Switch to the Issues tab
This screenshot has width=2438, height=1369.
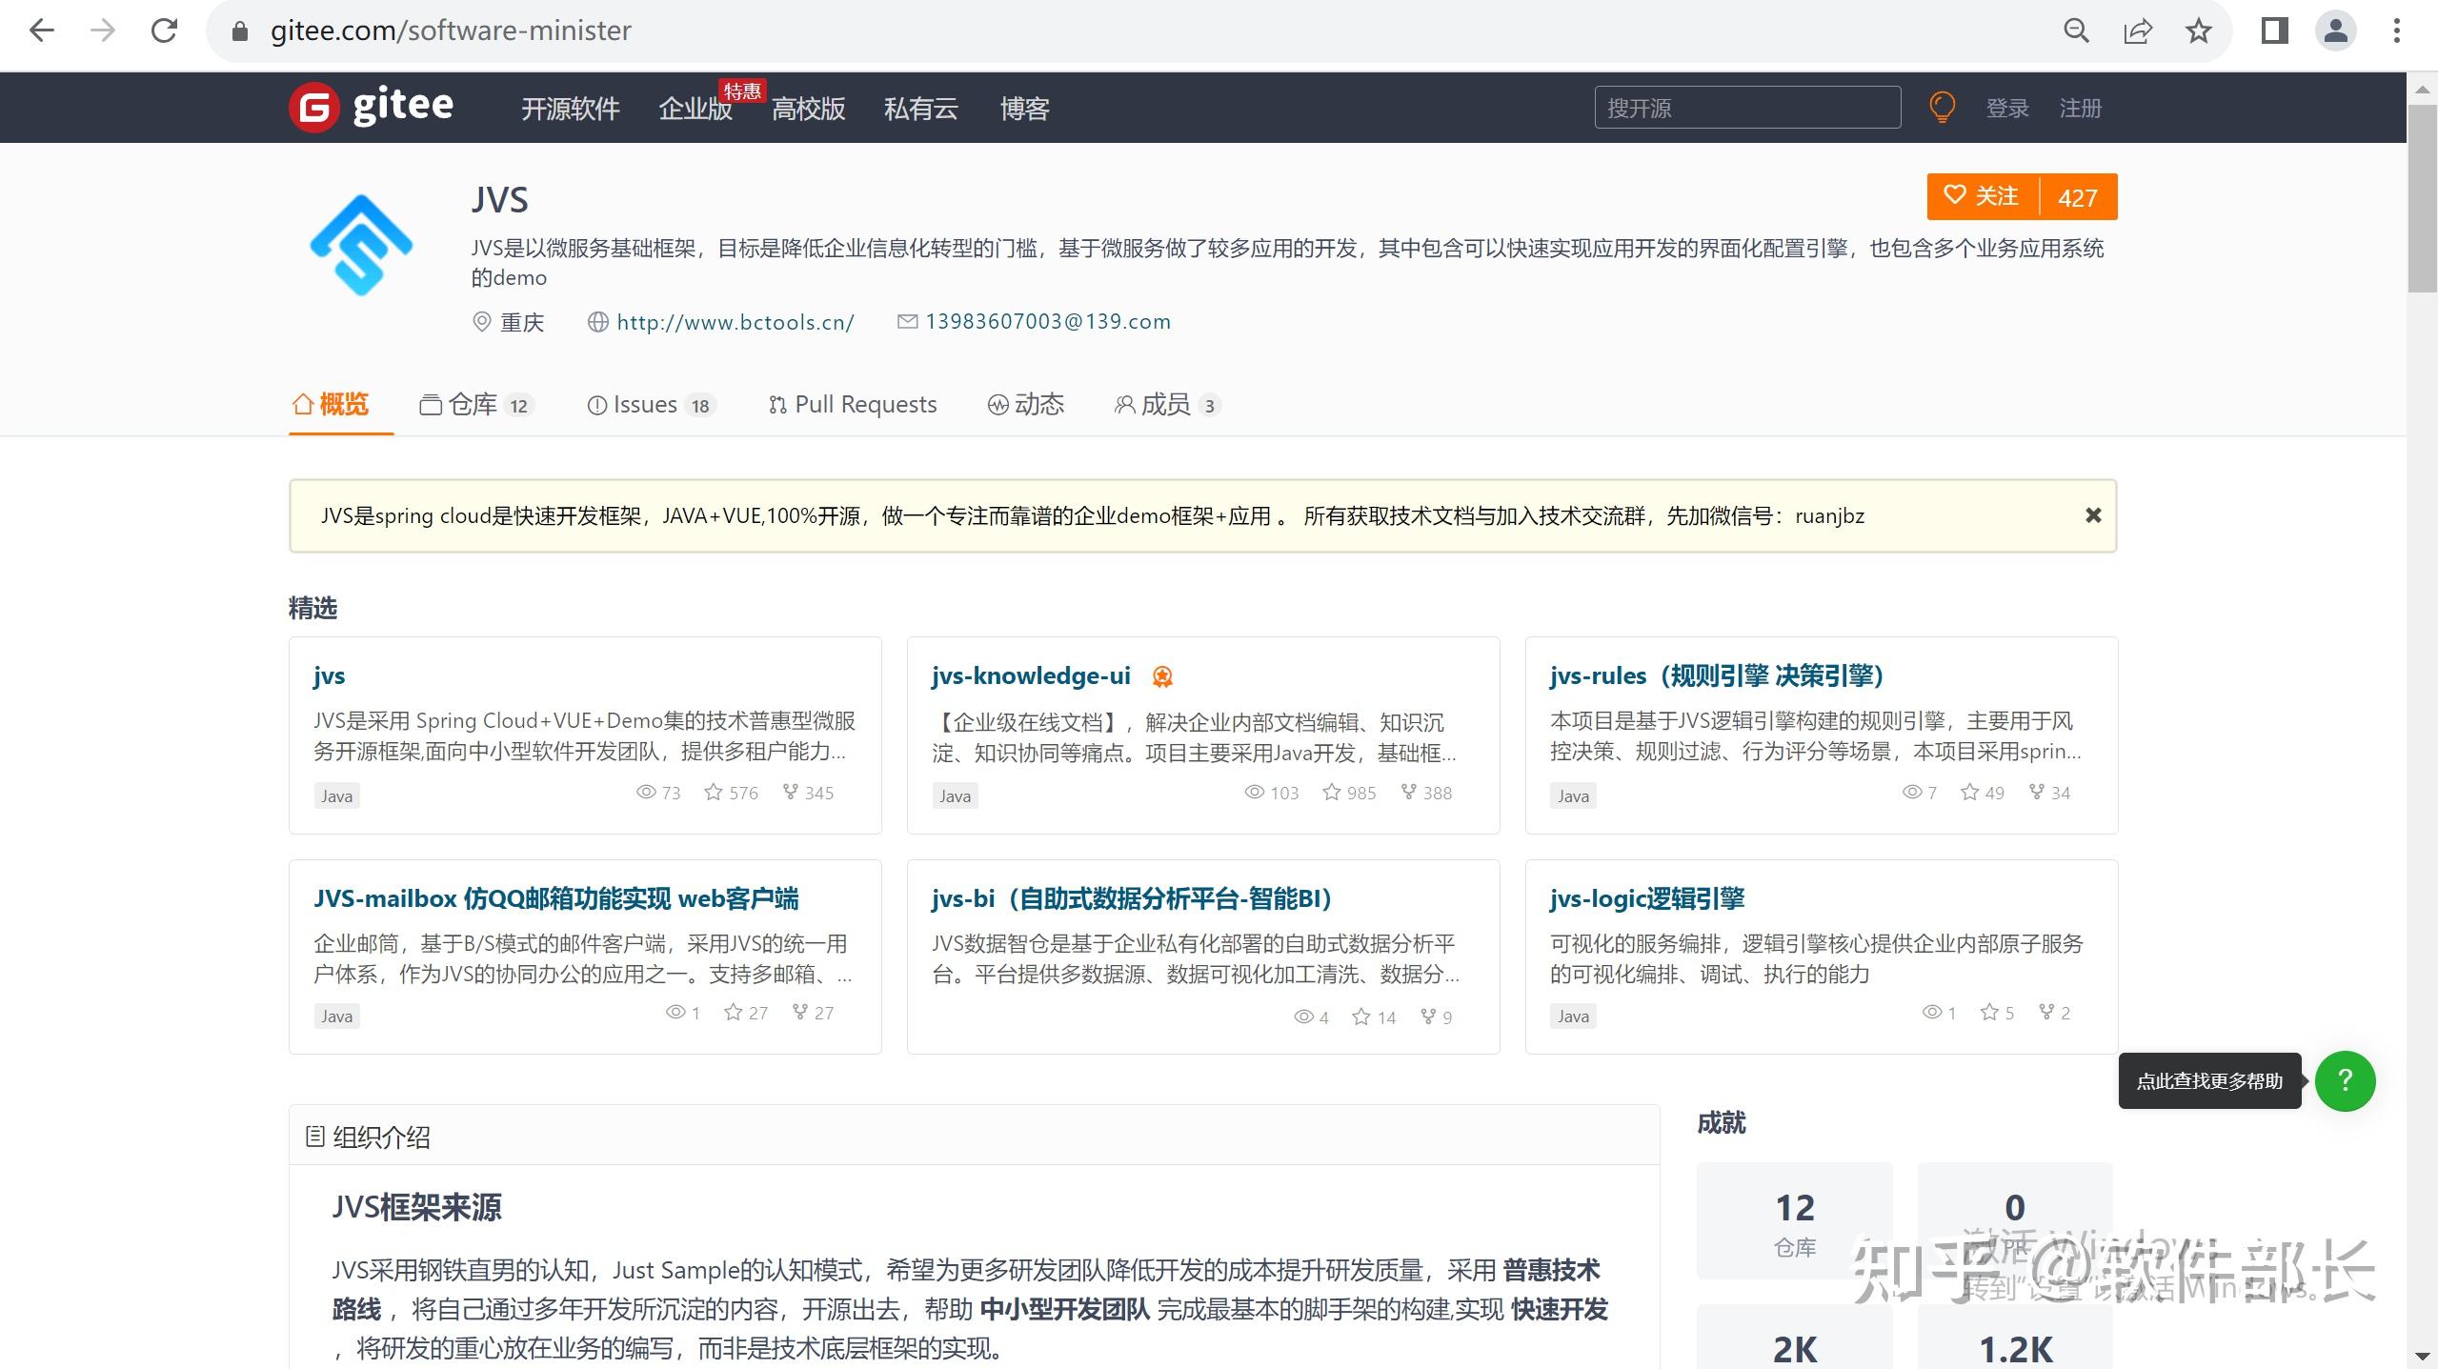(651, 405)
